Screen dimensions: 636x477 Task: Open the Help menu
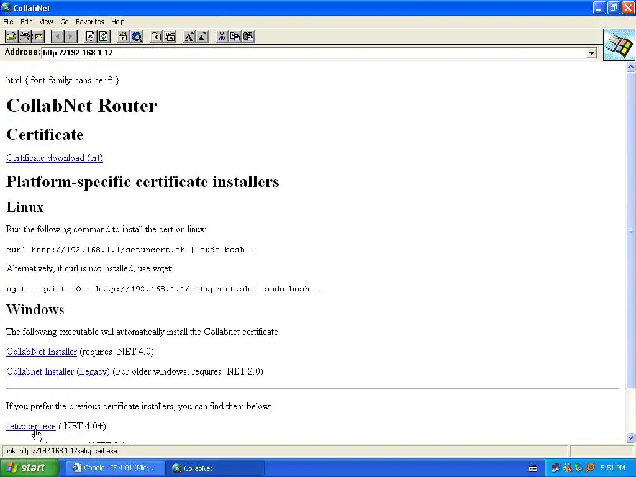117,22
